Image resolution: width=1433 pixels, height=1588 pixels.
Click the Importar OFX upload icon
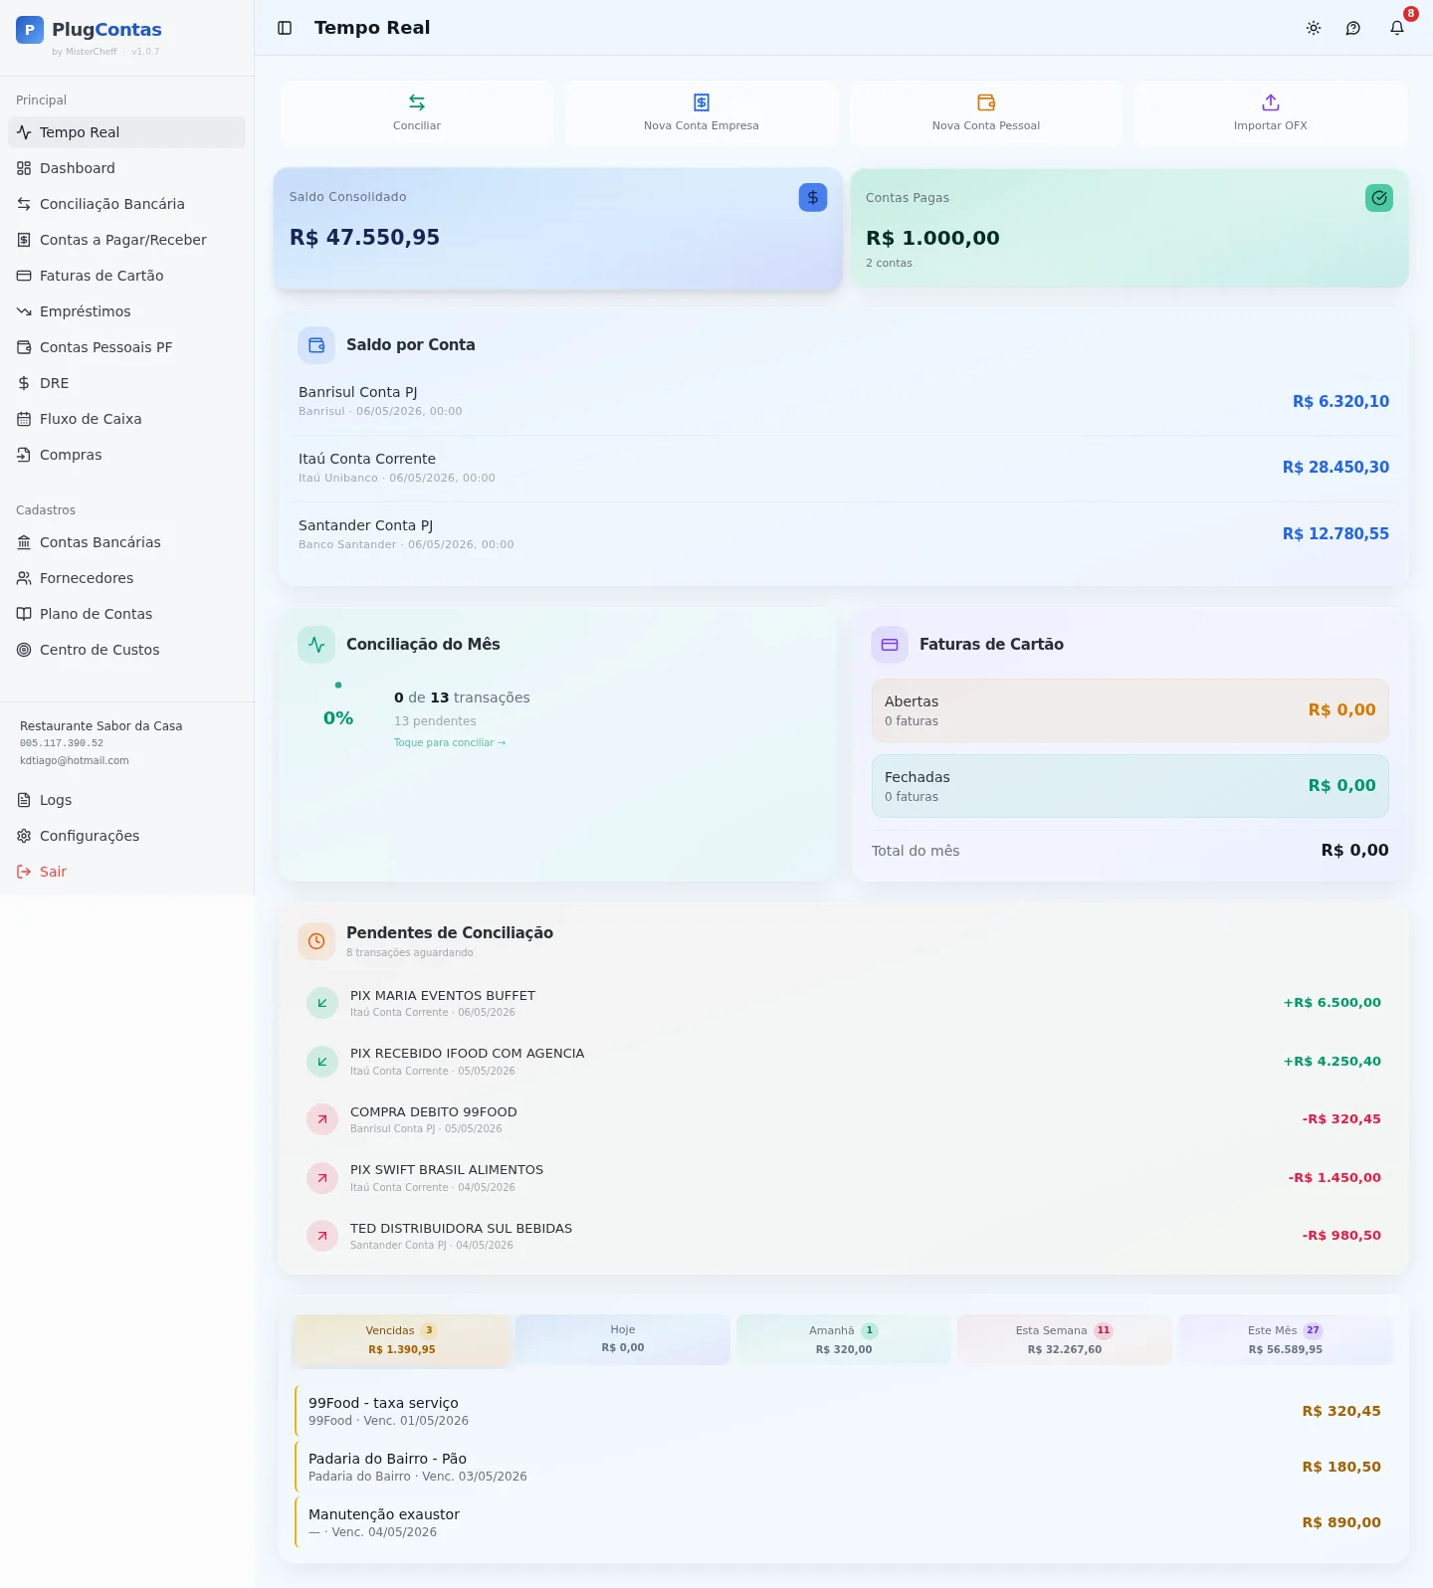pos(1271,102)
